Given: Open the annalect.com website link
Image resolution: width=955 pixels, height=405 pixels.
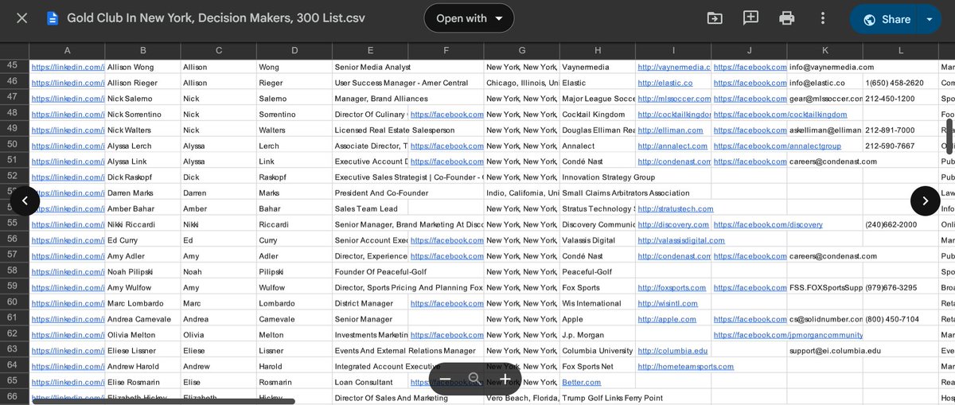Looking at the screenshot, I should [x=671, y=146].
